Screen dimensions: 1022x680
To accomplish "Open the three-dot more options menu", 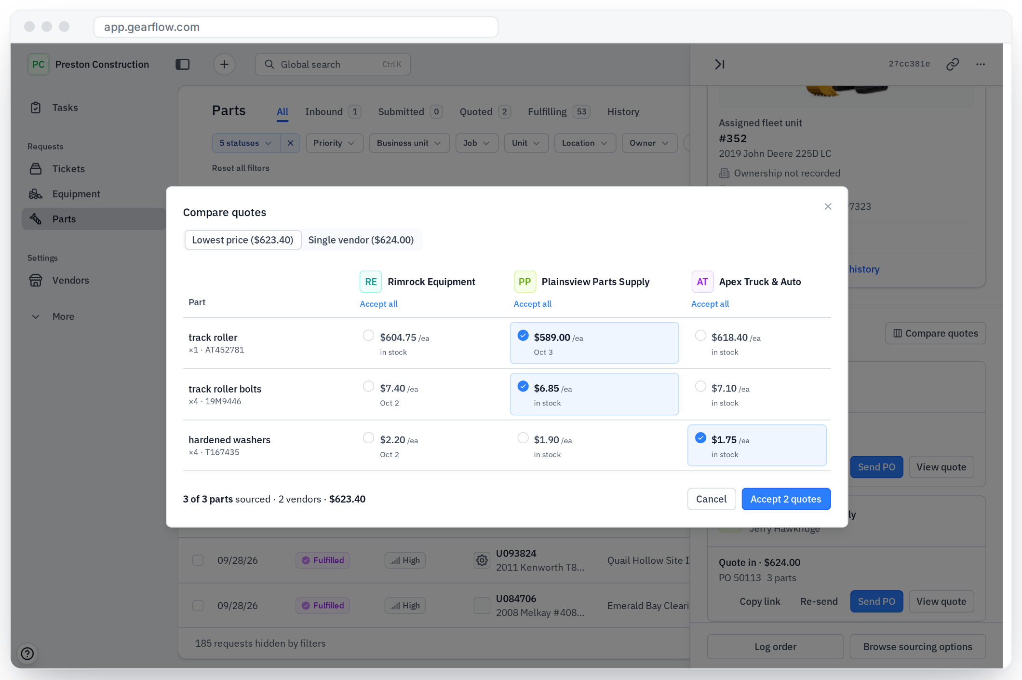I will (x=981, y=64).
